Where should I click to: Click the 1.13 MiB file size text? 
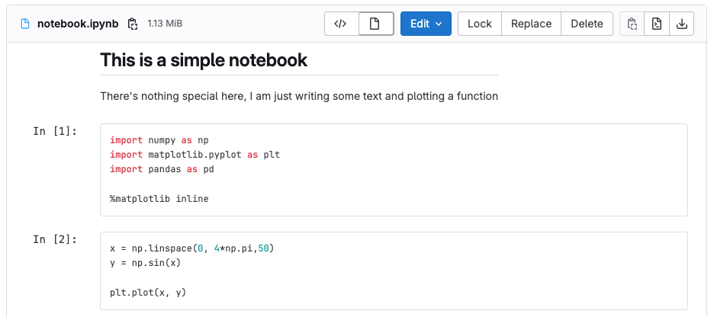(165, 24)
